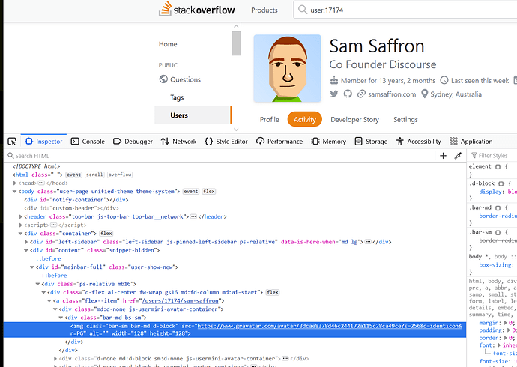The height and width of the screenshot is (367, 517).
Task: Click the event badge on the body element
Action: tap(191, 192)
